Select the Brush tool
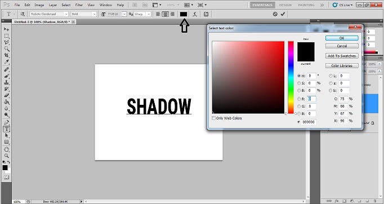Screen dimensions: 384x204 click(x=6, y=76)
